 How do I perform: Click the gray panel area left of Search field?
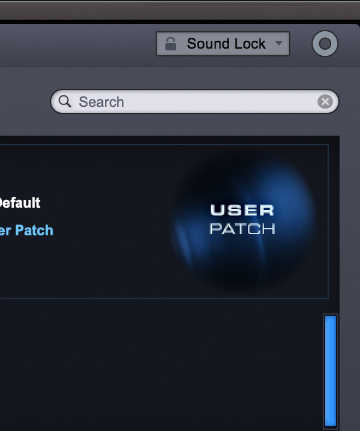(25, 101)
